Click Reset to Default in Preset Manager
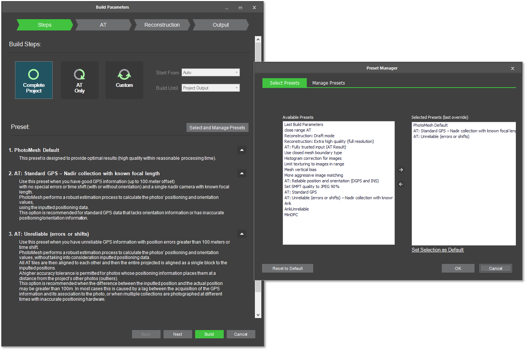The image size is (526, 350). 288,268
